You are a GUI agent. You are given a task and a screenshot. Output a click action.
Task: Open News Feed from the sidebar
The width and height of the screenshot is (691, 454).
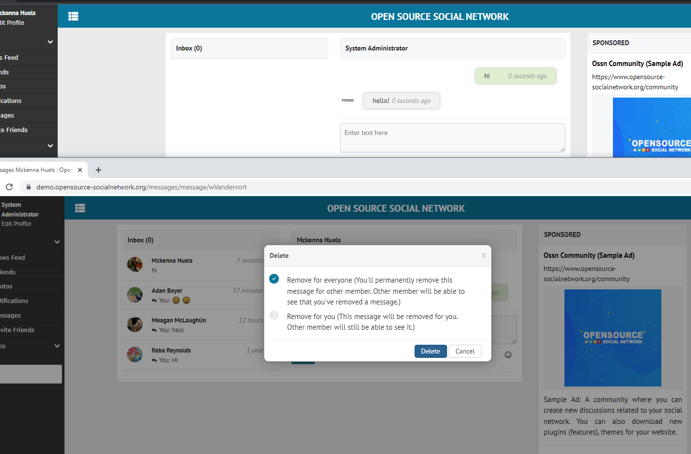(x=14, y=257)
